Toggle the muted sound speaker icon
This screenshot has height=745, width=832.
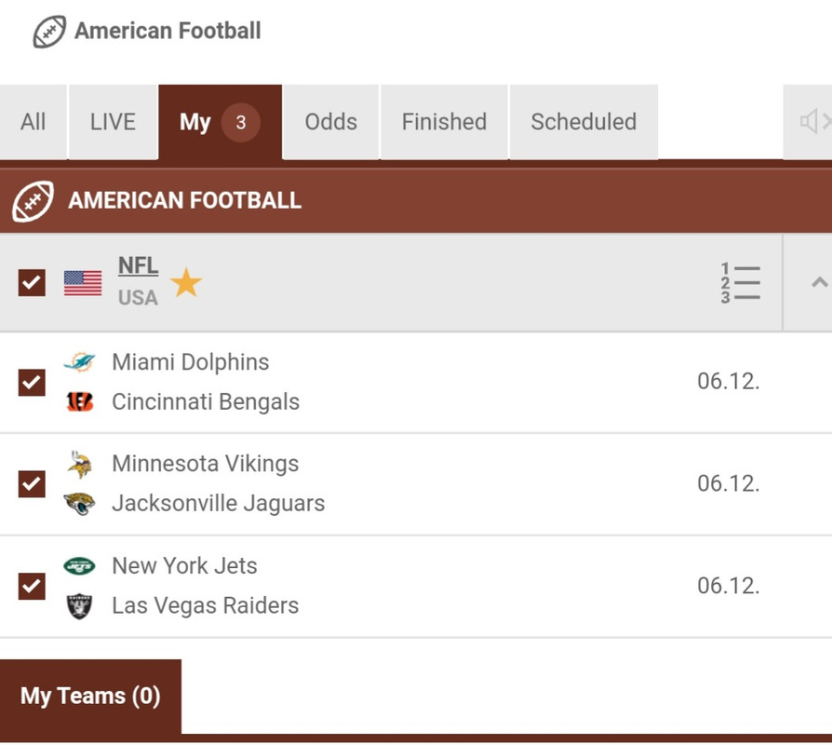pos(814,122)
